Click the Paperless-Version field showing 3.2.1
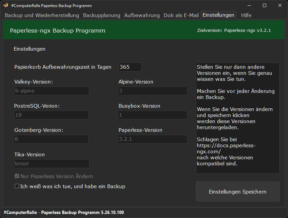 pyautogui.click(x=153, y=139)
